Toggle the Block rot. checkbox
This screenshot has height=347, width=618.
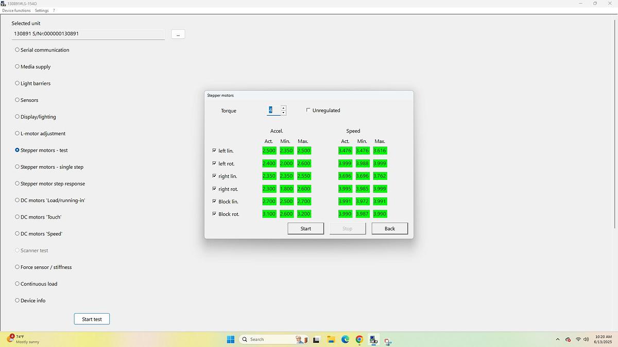[x=214, y=214]
